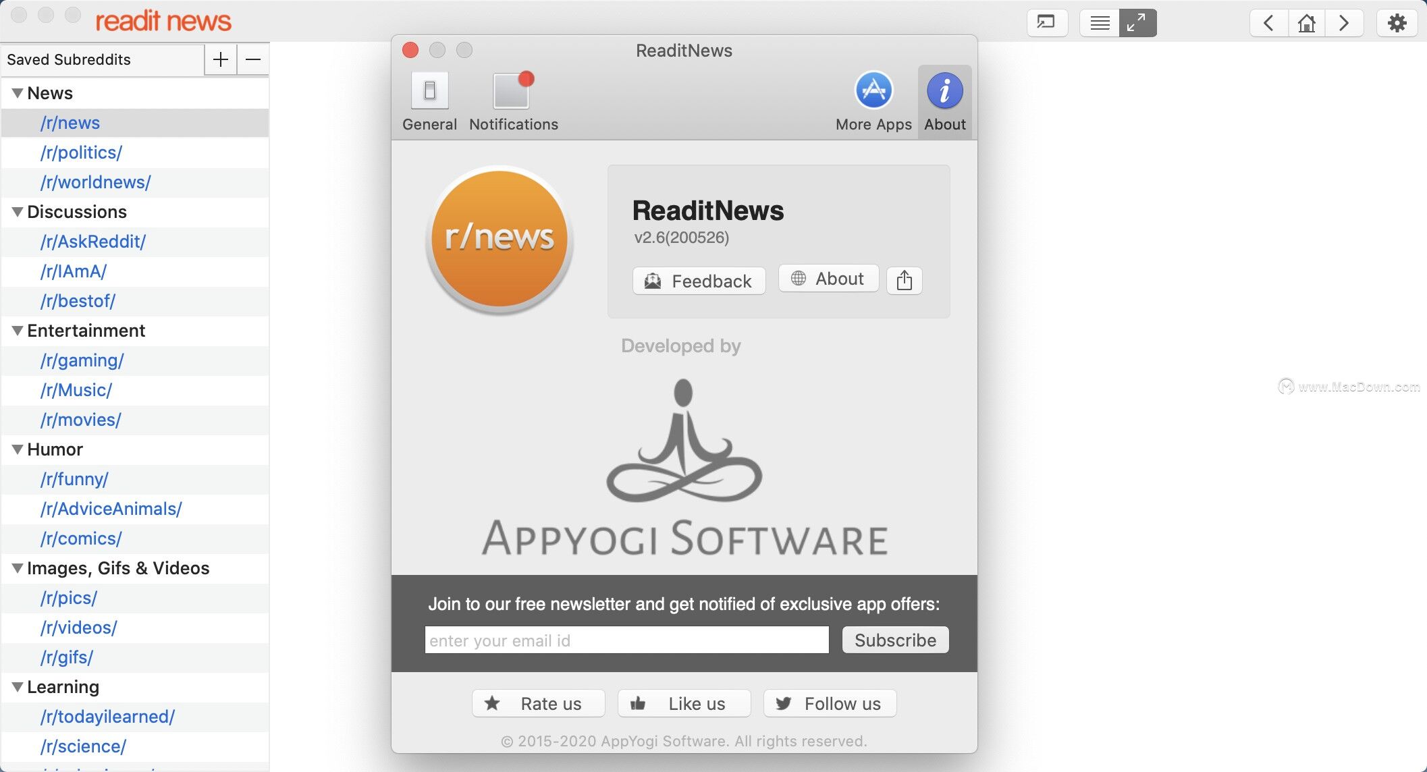The width and height of the screenshot is (1427, 772).
Task: Open /r/todayilearned/ subreddit
Action: point(135,717)
